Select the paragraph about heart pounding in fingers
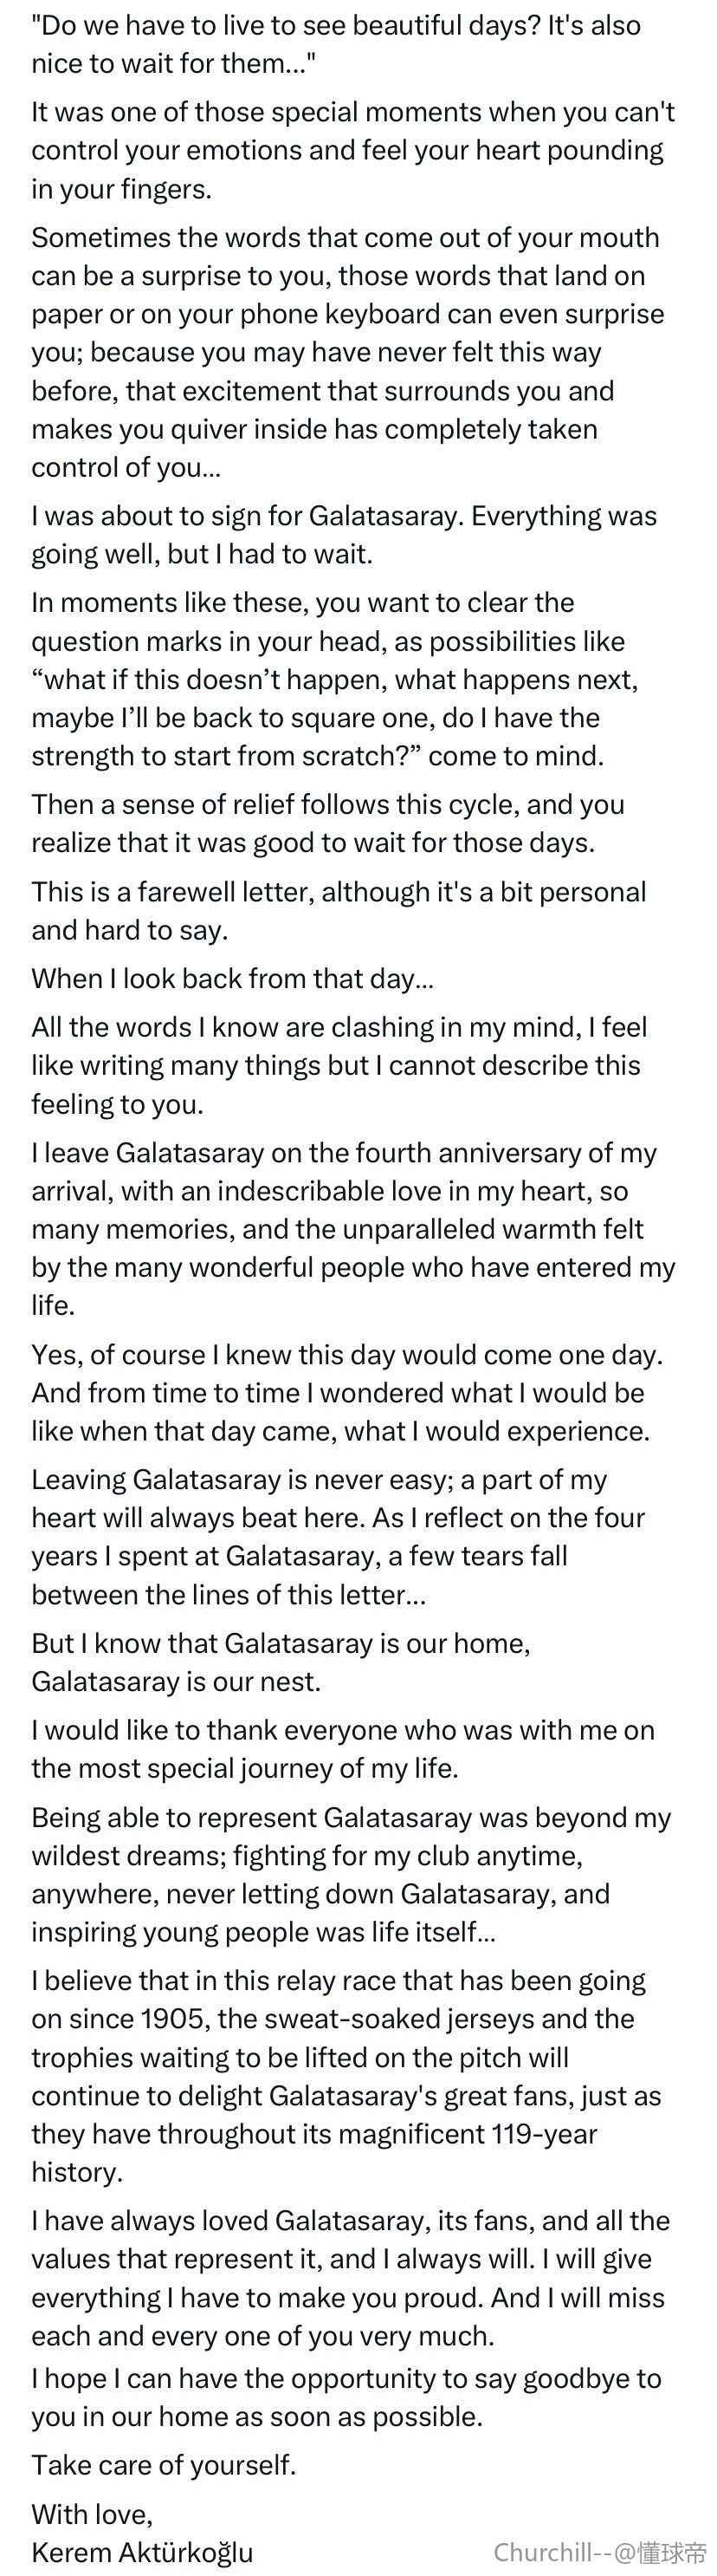This screenshot has width=717, height=2576. [x=353, y=150]
